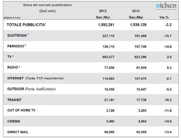Click the Radio variation value 6.3
This screenshot has height=138, width=181.
click(169, 67)
